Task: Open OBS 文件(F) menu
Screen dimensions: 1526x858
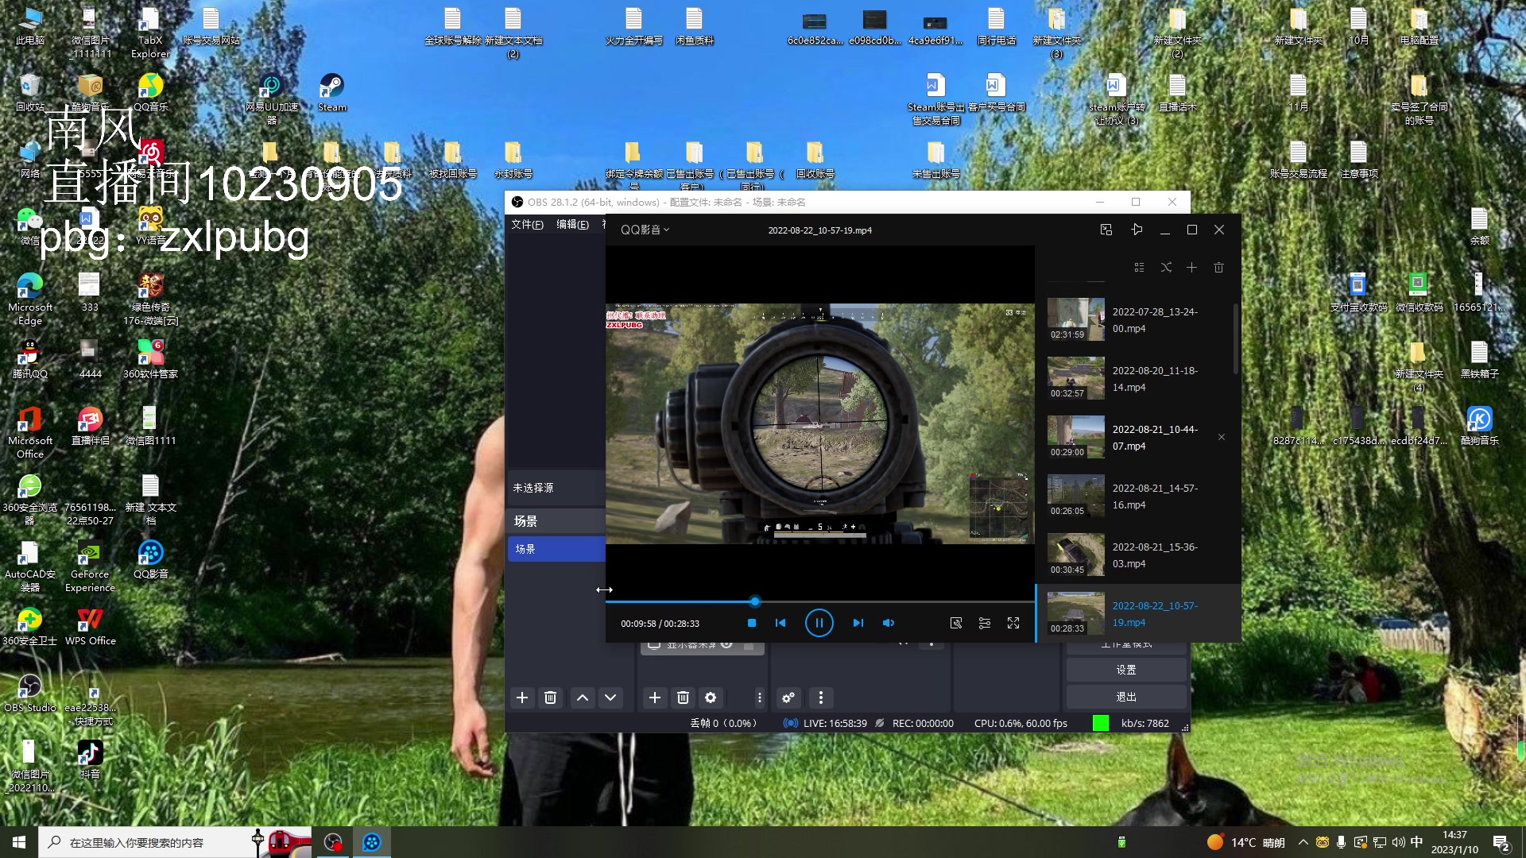Action: tap(527, 225)
